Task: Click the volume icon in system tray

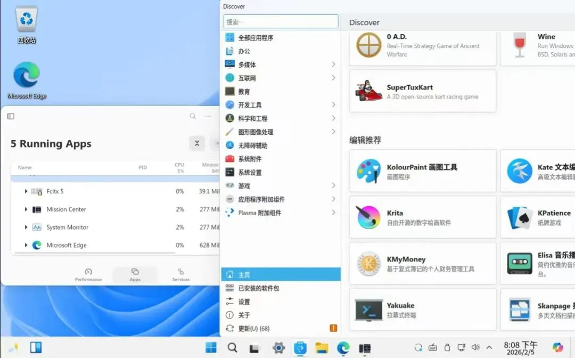Action: pos(475,347)
